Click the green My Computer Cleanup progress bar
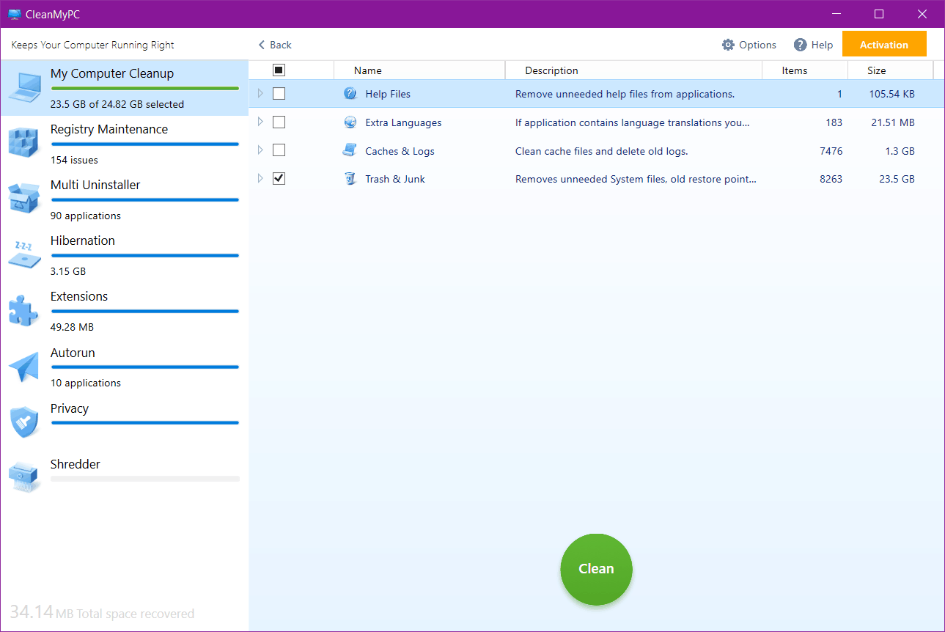 pyautogui.click(x=145, y=88)
